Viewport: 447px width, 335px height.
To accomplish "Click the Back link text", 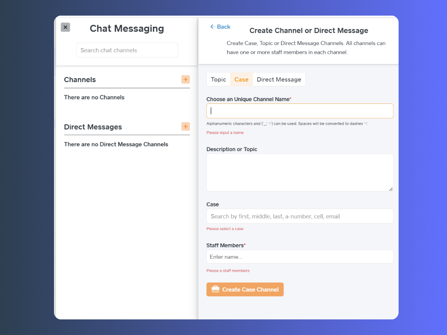I will click(x=223, y=27).
